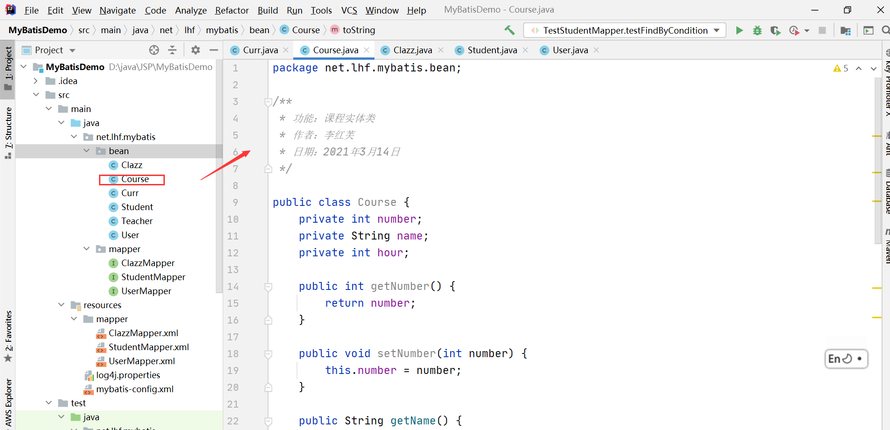Click the greyed-out Stop square button
890x430 pixels.
[x=822, y=30]
